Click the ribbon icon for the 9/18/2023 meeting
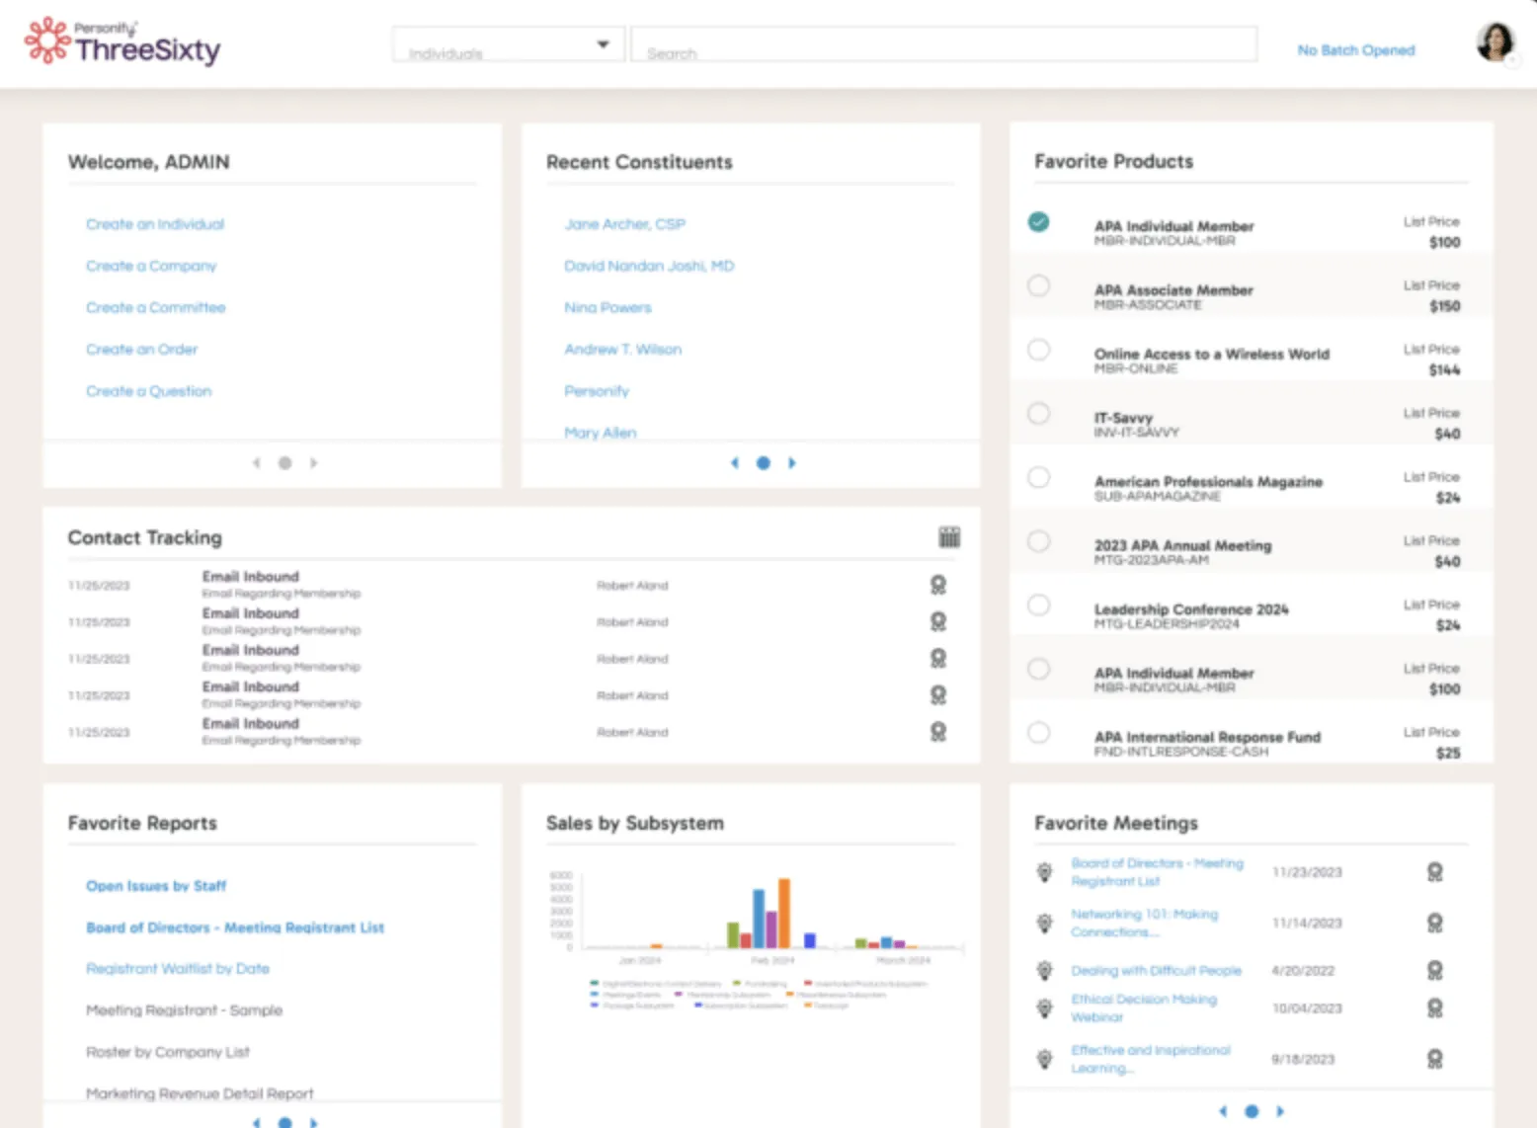The image size is (1537, 1128). pos(1435,1059)
